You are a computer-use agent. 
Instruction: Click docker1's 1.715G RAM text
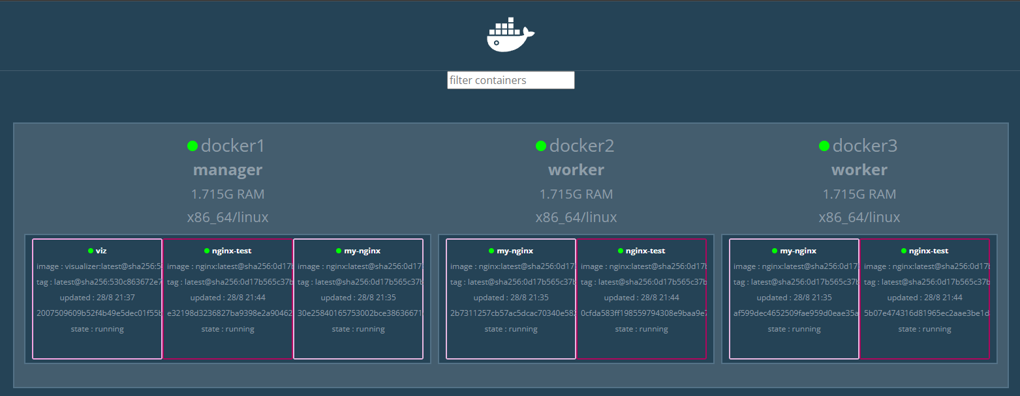click(x=228, y=194)
